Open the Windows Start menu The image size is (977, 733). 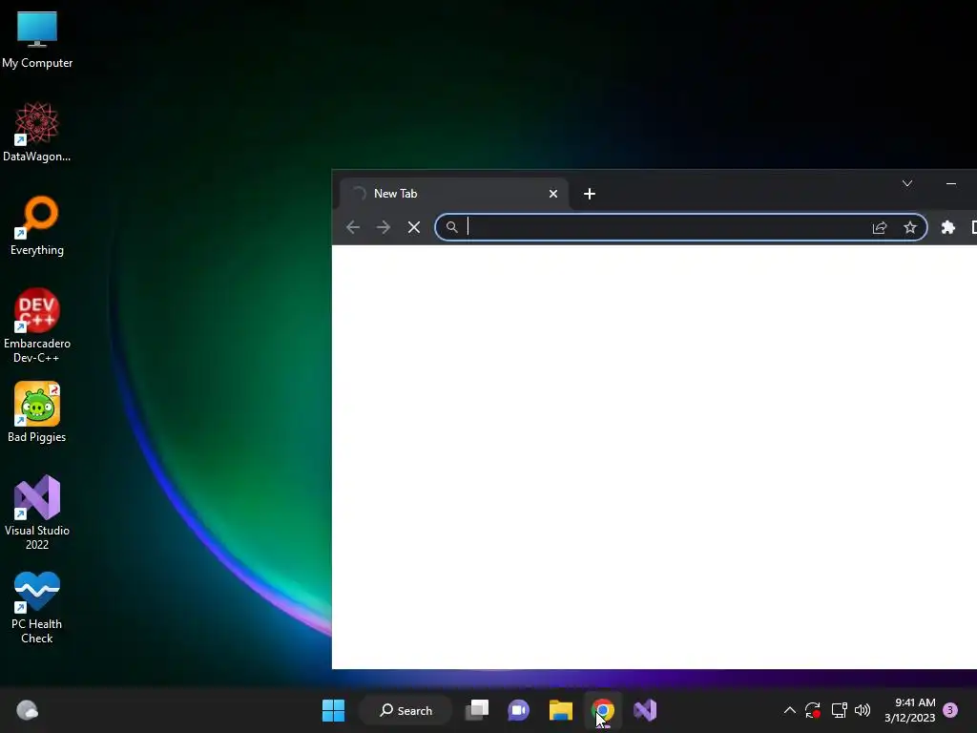tap(333, 710)
